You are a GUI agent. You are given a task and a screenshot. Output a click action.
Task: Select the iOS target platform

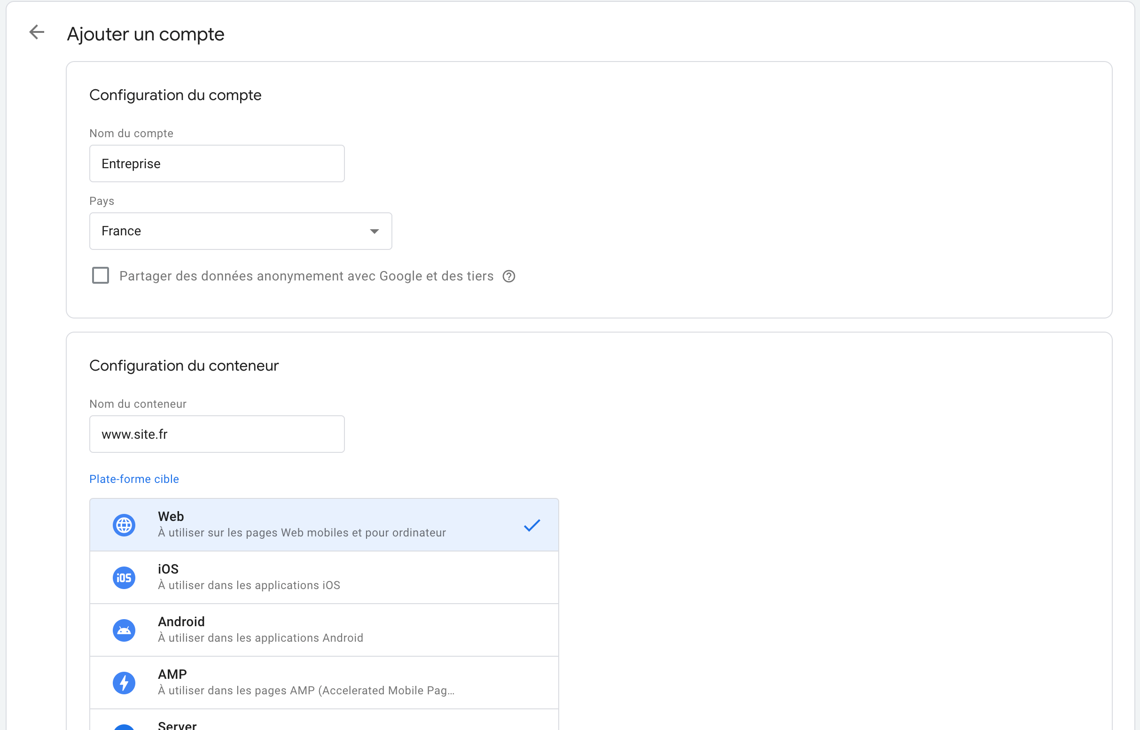324,577
